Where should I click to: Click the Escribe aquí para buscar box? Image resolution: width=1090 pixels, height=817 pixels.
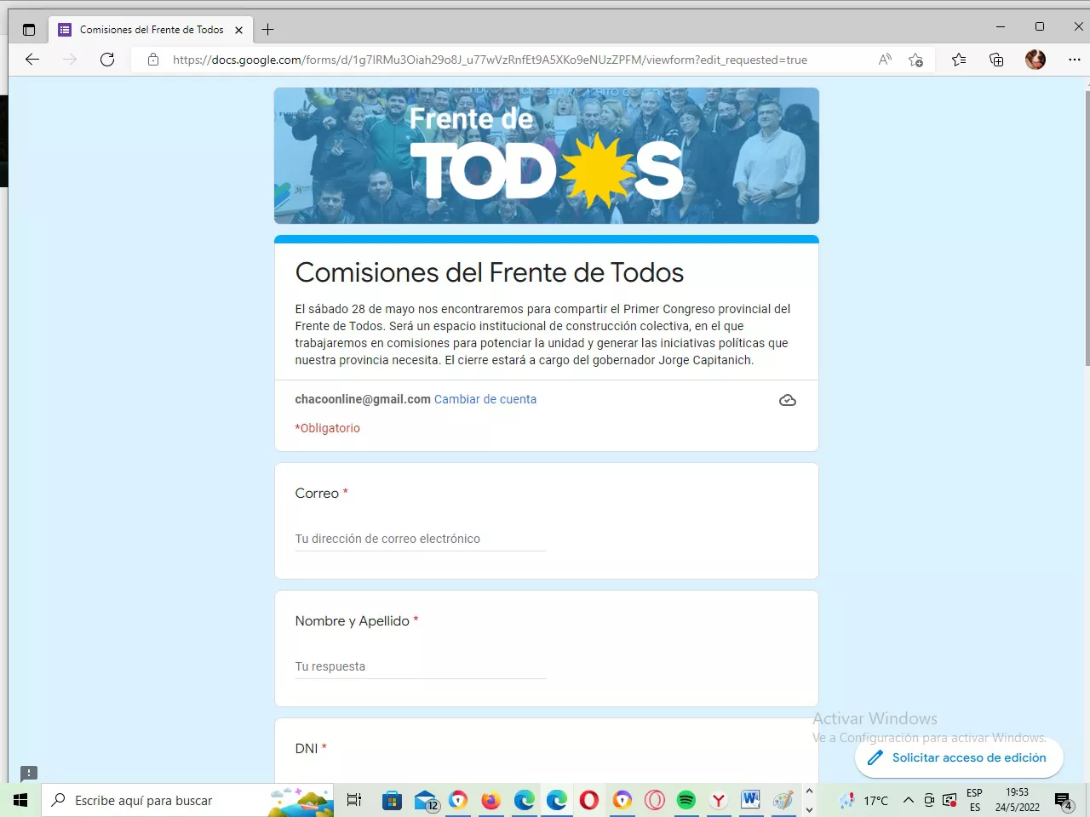[187, 800]
